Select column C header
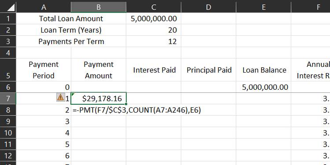Screen dimensions: 330x165 point(154,7)
